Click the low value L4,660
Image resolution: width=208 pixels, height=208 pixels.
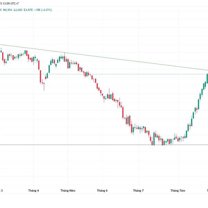pyautogui.click(x=18, y=10)
